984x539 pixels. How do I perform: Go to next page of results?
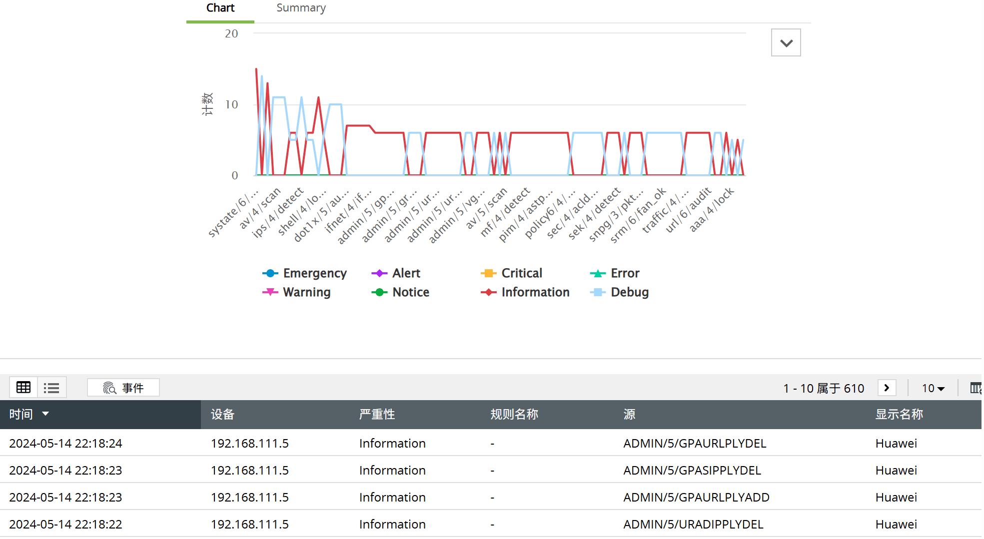[887, 388]
